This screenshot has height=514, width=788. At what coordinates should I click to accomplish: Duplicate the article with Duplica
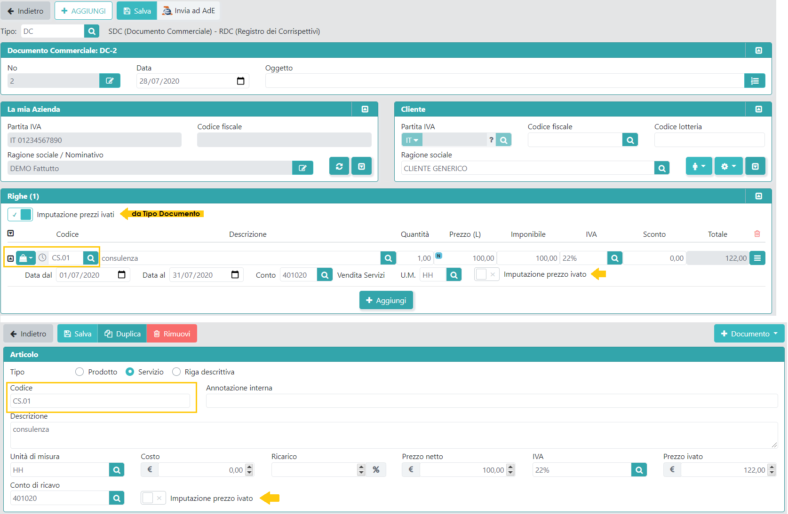pyautogui.click(x=122, y=334)
